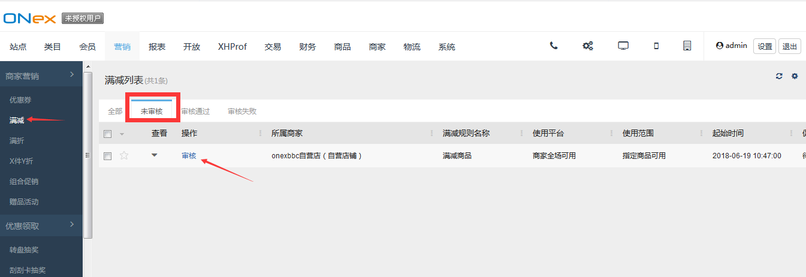Image resolution: width=806 pixels, height=277 pixels.
Task: Click the 2018-06-19 10:47:00 cell
Action: click(x=747, y=156)
